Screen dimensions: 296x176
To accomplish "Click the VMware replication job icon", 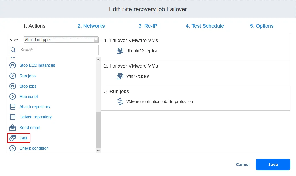I will 120,102.
